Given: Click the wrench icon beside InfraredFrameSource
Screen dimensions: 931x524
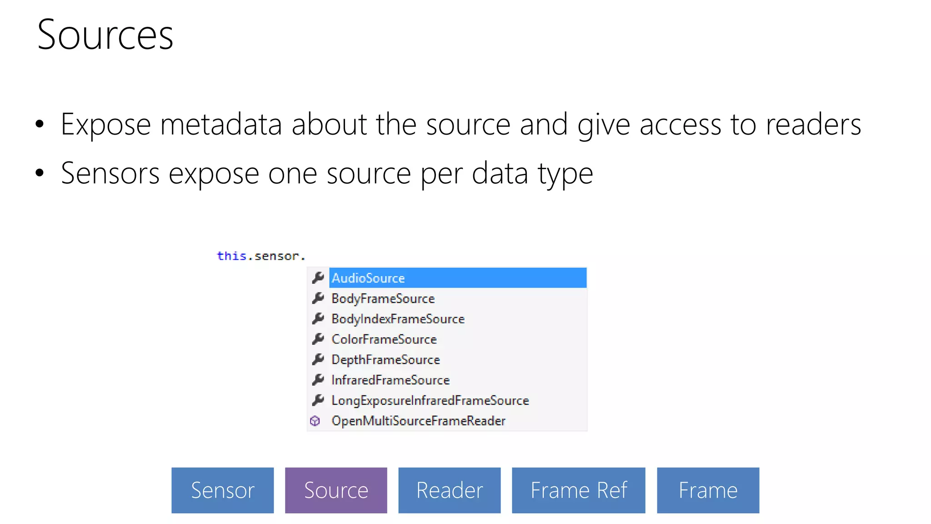Looking at the screenshot, I should click(x=318, y=379).
